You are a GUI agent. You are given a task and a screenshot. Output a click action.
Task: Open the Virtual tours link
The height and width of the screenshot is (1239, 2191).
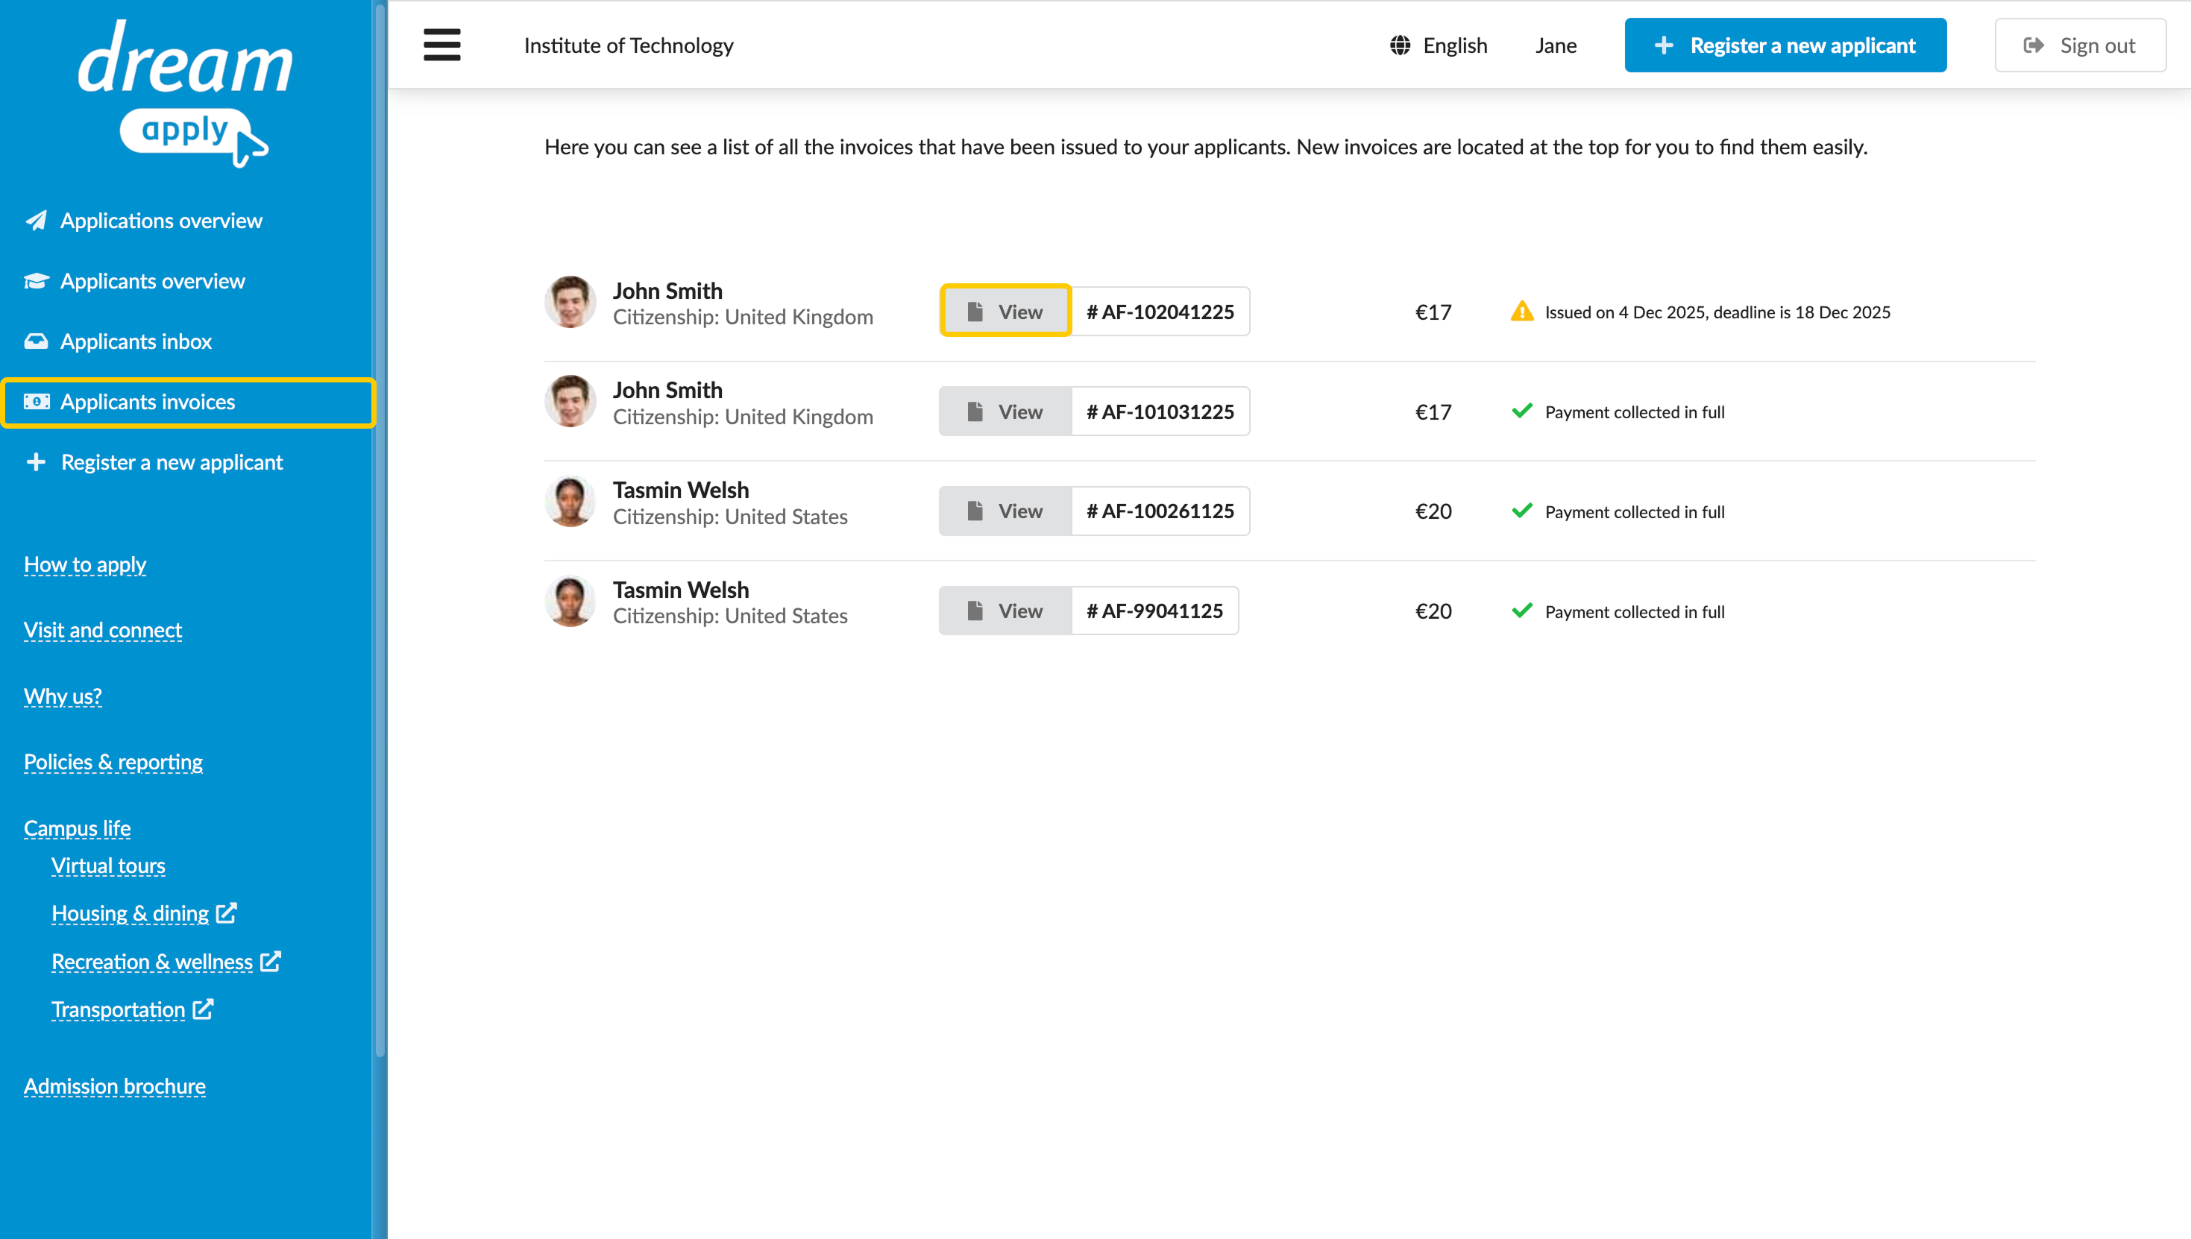coord(108,866)
